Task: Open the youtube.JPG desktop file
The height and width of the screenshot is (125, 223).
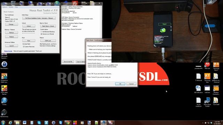Action: [198, 67]
